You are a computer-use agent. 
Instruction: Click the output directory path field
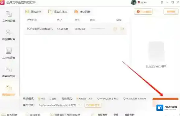[x=57, y=105]
